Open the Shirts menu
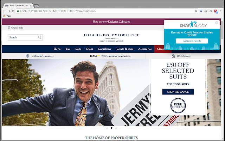This screenshot has height=141, width=225. 57,49
